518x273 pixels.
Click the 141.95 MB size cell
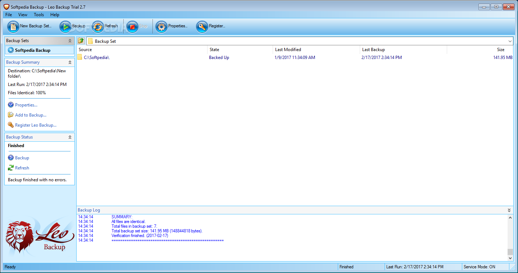pyautogui.click(x=503, y=58)
